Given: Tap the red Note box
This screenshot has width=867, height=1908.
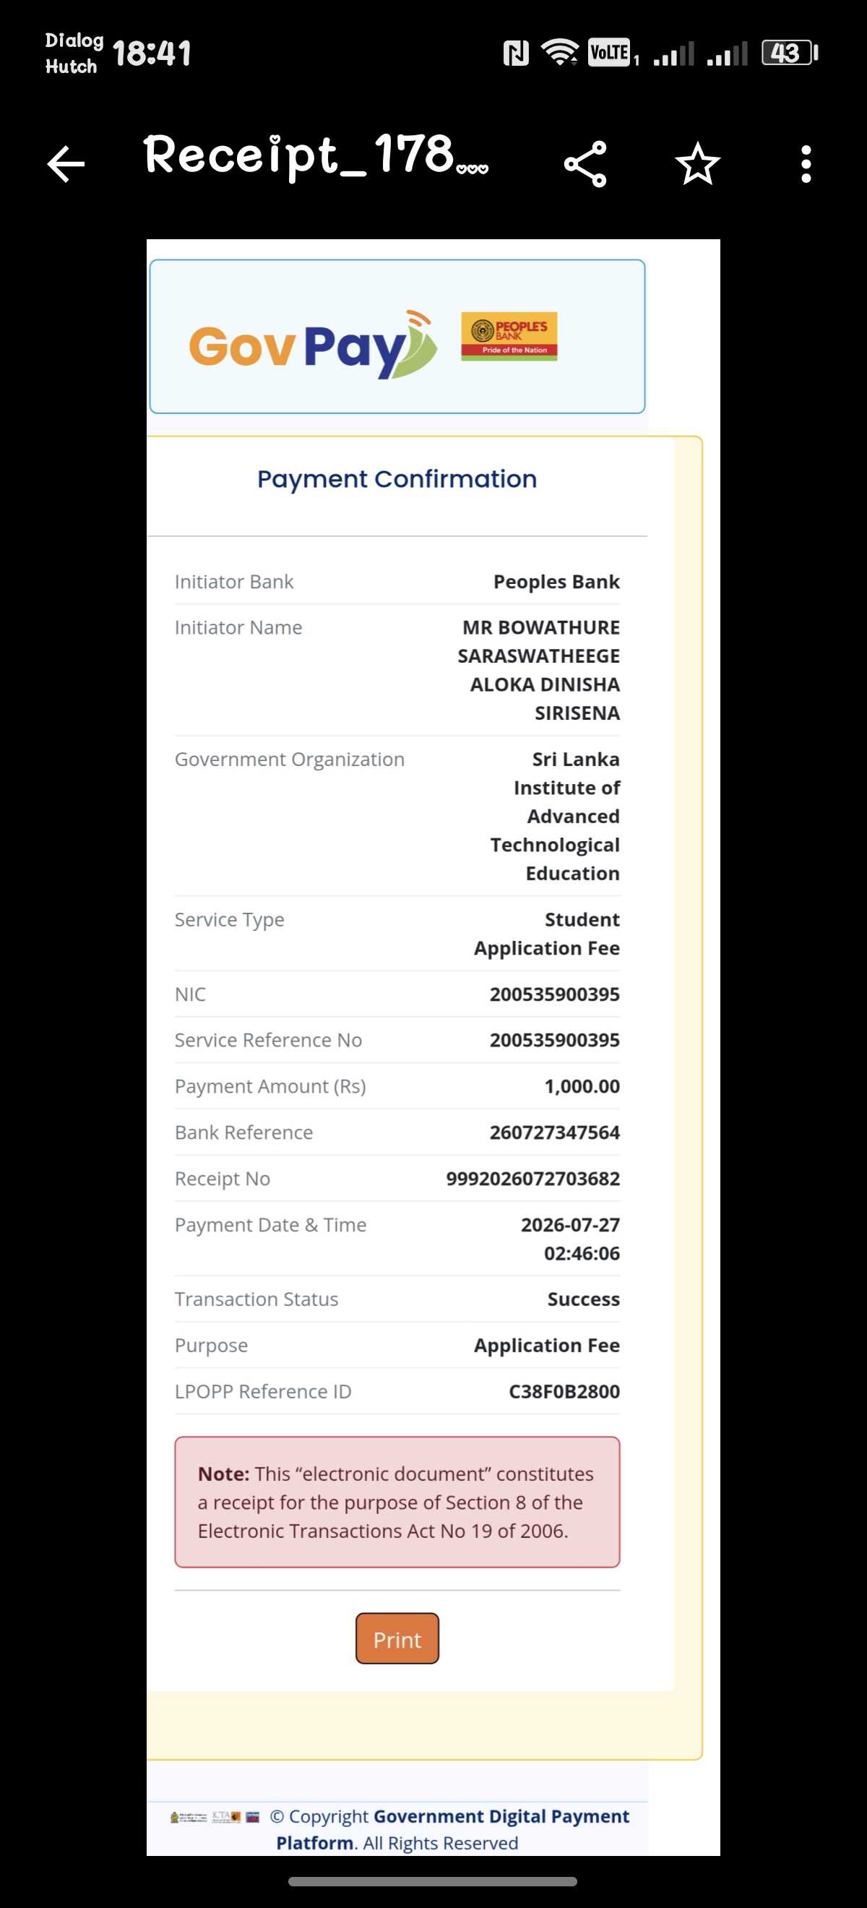Looking at the screenshot, I should 397,1502.
